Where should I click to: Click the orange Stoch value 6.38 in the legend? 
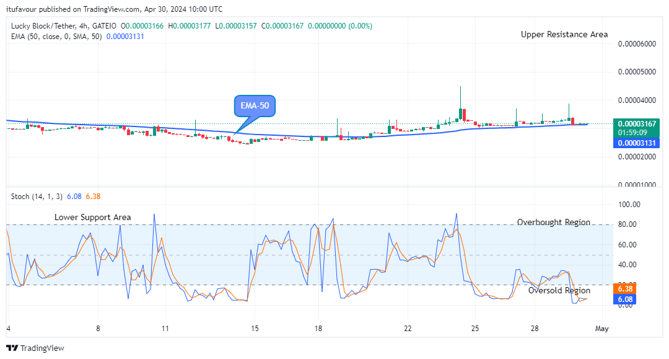pyautogui.click(x=93, y=197)
